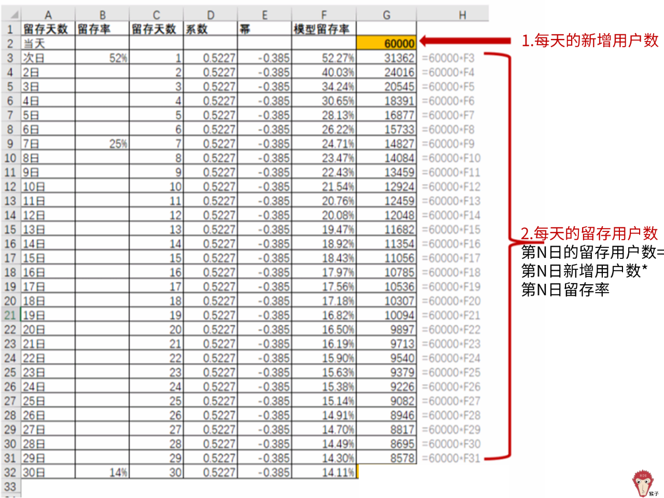
Task: Select cell G3 showing 31362
Action: (387, 58)
